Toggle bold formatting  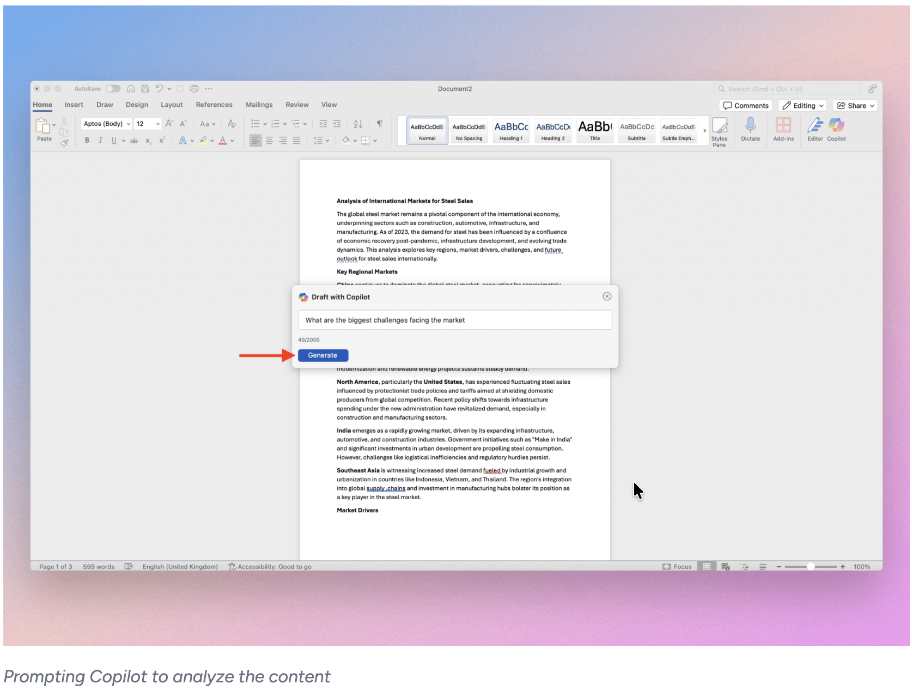click(x=87, y=140)
